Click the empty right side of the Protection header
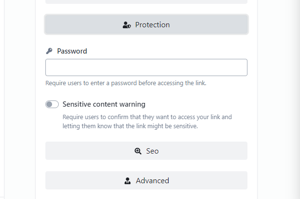300x199 pixels. click(x=215, y=25)
